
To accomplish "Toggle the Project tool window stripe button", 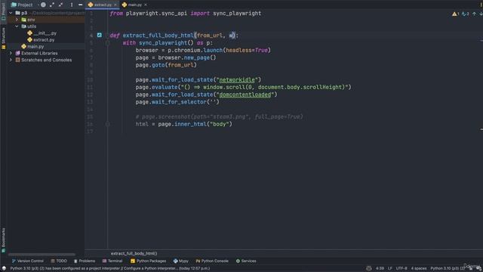I will tap(3, 12).
